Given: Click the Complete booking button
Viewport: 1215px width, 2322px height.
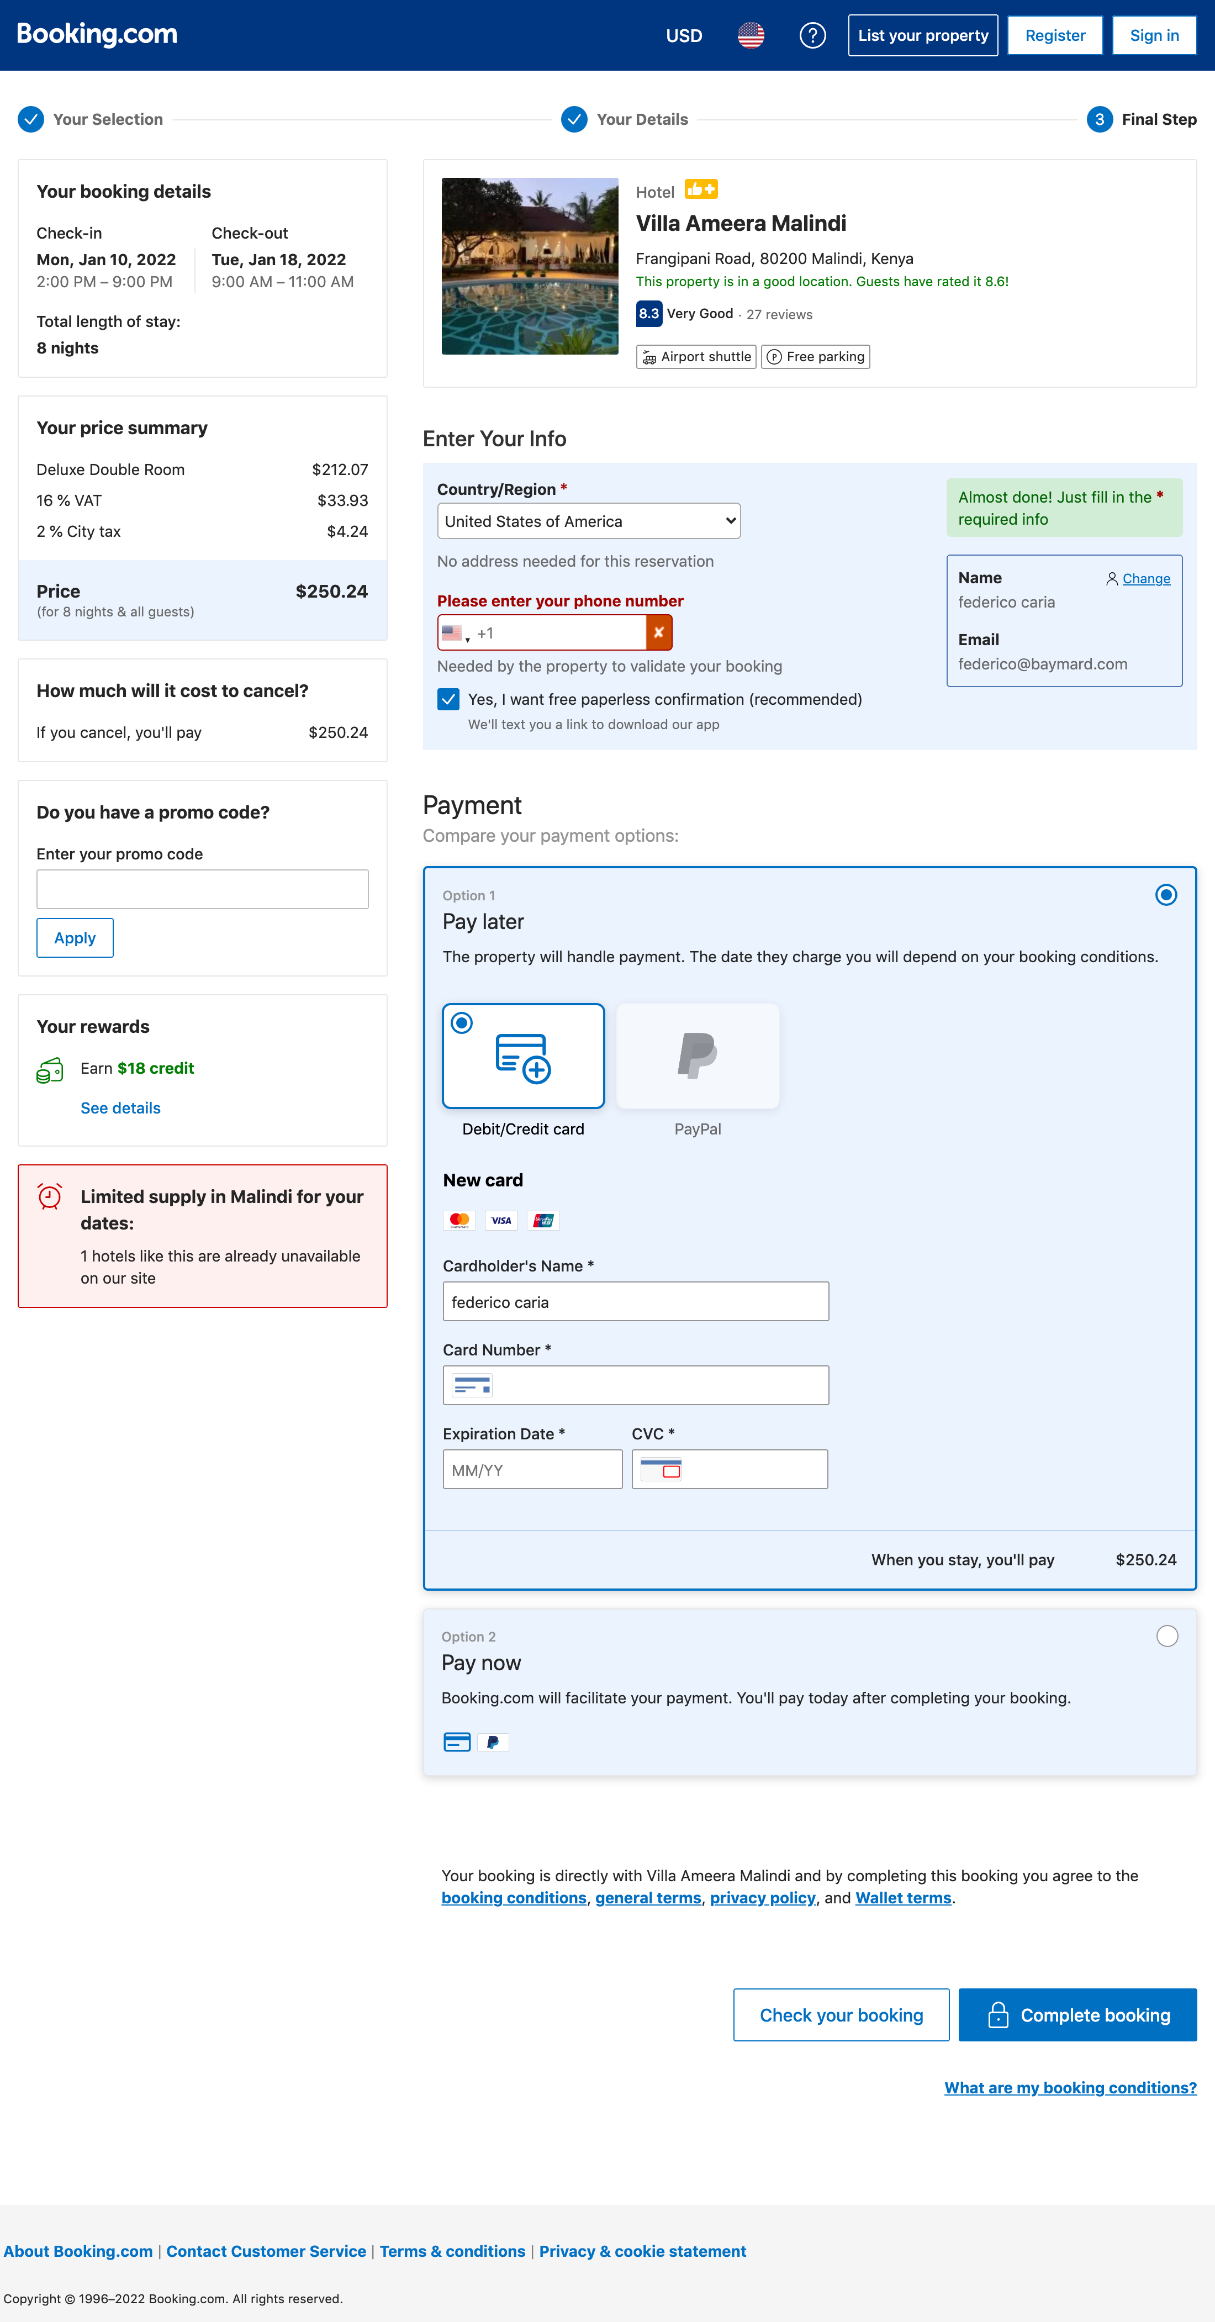Looking at the screenshot, I should coord(1077,2014).
